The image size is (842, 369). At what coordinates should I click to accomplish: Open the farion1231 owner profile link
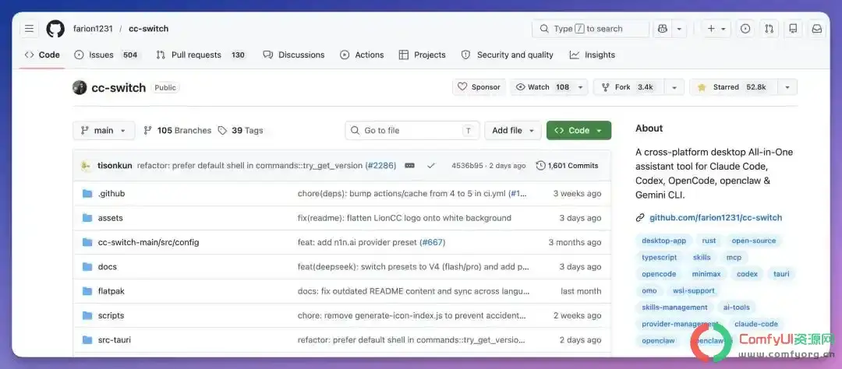93,29
